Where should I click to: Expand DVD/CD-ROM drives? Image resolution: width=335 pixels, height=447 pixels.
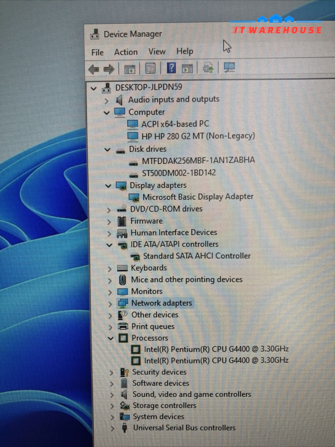click(x=109, y=211)
